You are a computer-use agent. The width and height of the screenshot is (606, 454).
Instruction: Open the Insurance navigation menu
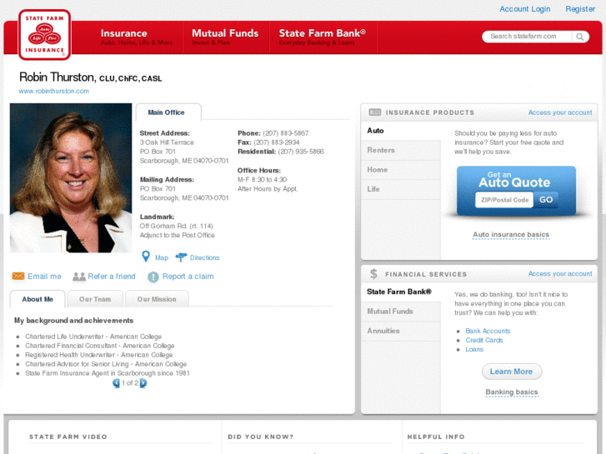tap(137, 37)
